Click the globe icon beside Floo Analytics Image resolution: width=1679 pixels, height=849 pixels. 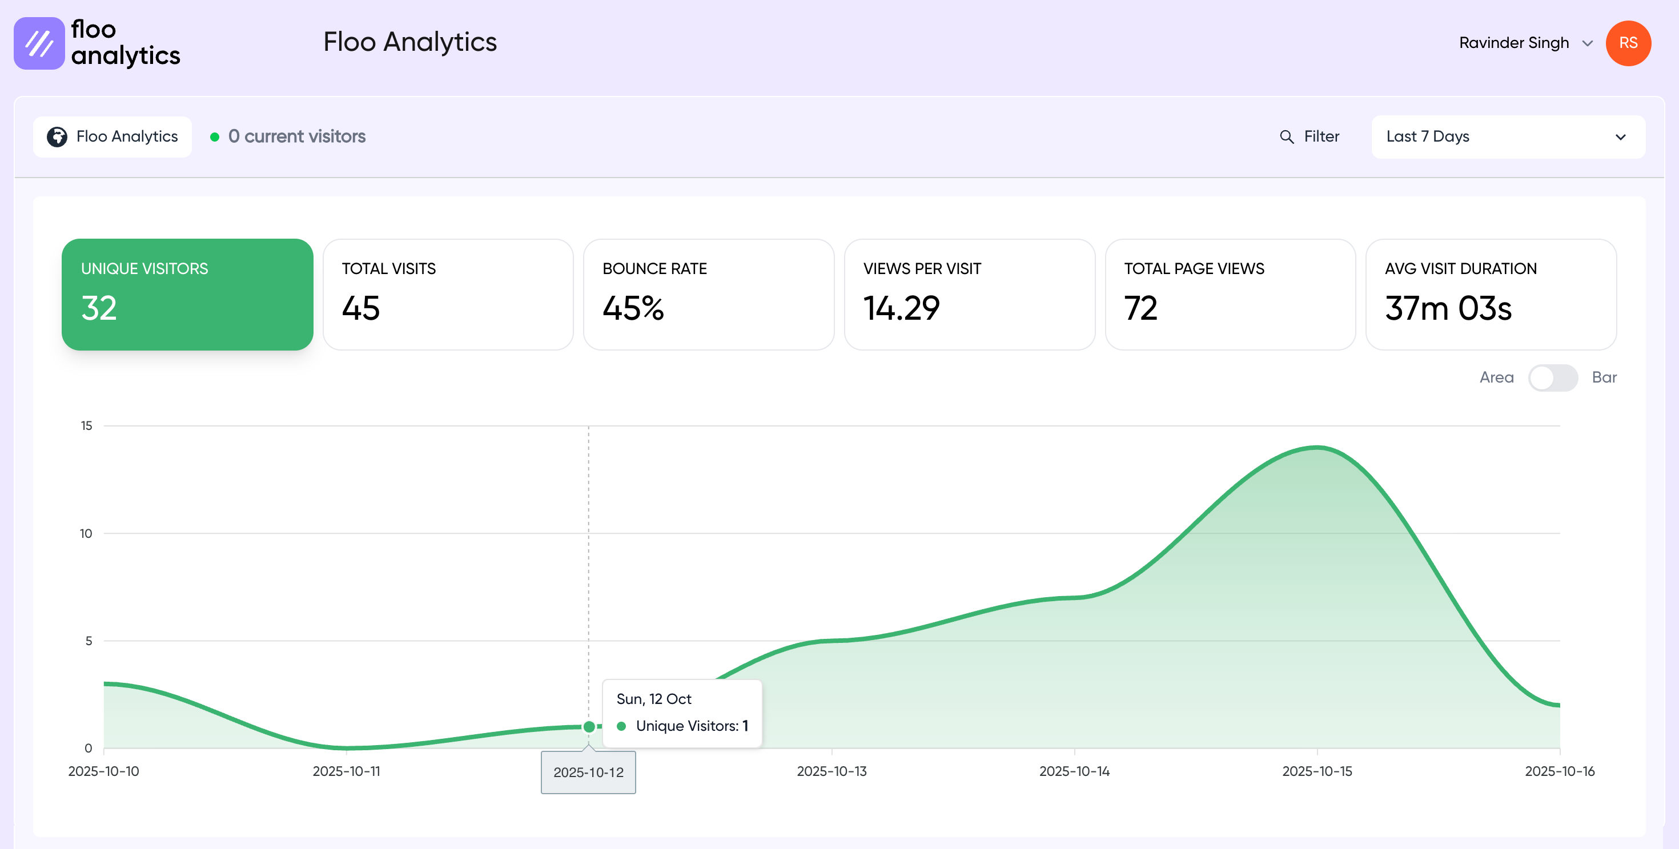pyautogui.click(x=57, y=137)
